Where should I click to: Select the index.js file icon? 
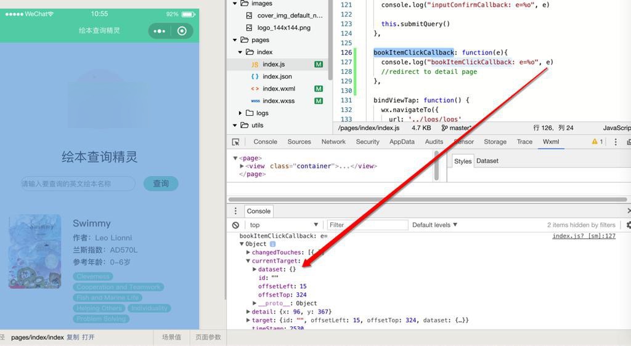click(254, 64)
